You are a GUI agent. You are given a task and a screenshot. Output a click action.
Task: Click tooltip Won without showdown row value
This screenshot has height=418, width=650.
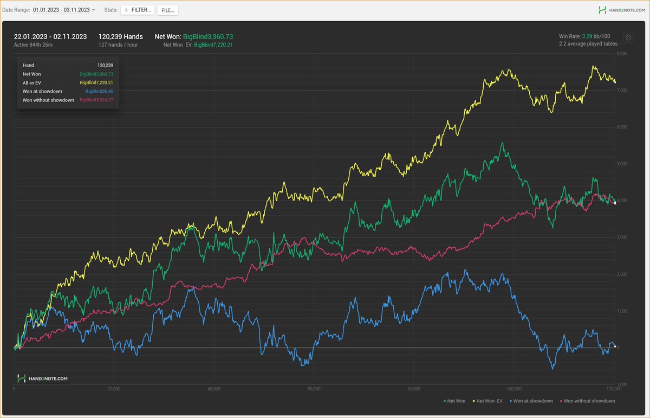[96, 100]
